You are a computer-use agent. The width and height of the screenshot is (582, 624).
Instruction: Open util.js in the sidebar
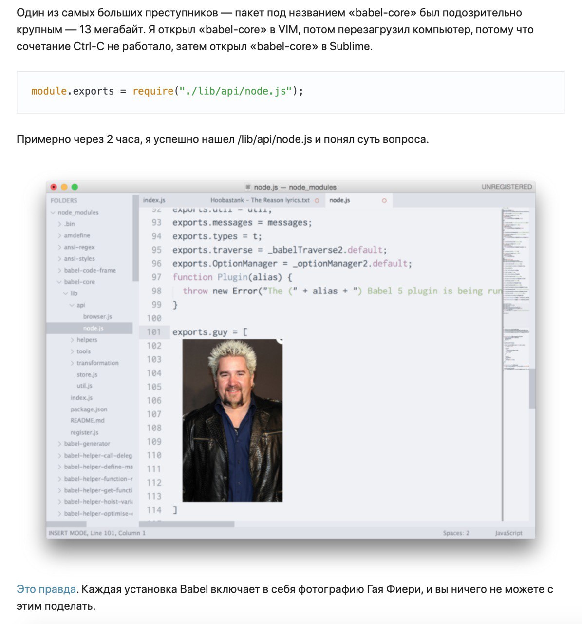pyautogui.click(x=84, y=386)
